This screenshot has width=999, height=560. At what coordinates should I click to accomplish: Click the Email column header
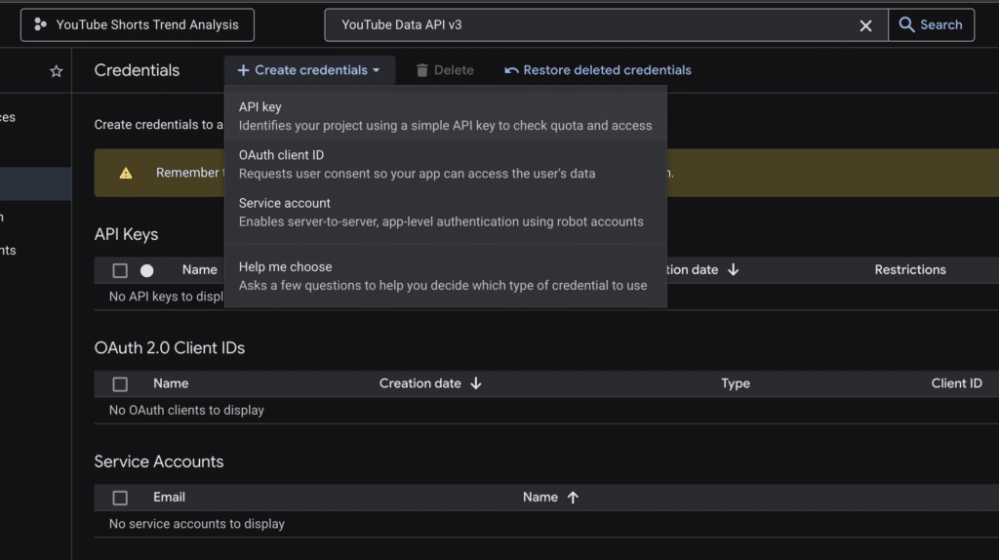pyautogui.click(x=169, y=497)
